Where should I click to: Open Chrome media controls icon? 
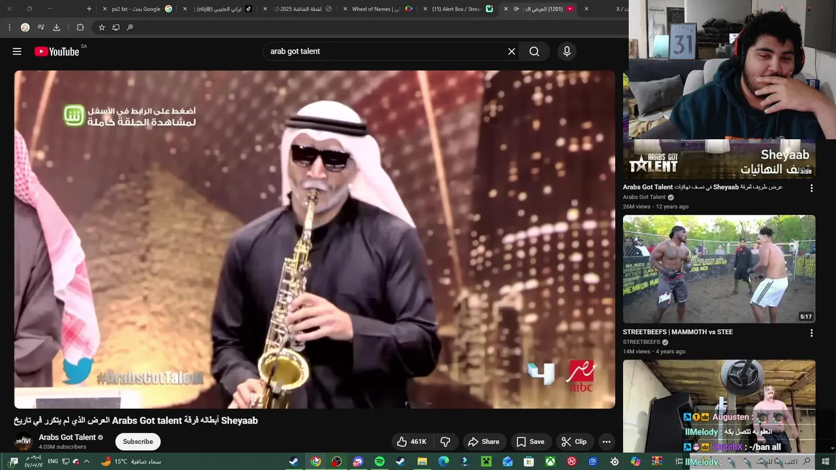click(41, 27)
